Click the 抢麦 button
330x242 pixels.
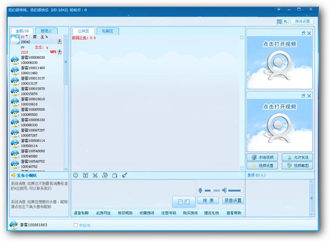(208, 200)
